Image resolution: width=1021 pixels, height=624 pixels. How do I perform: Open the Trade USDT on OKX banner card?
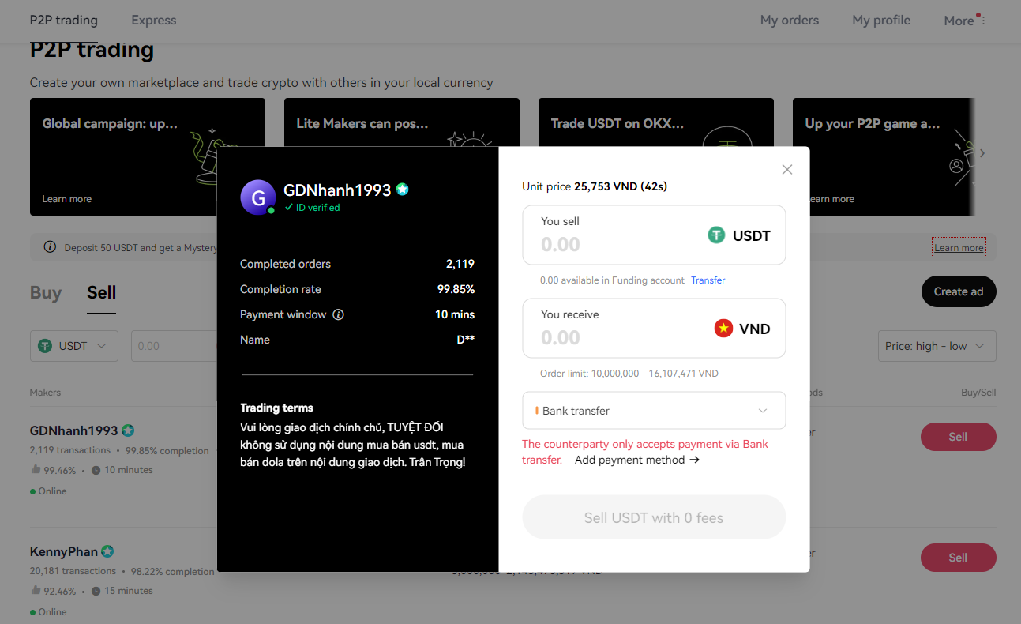tap(656, 122)
